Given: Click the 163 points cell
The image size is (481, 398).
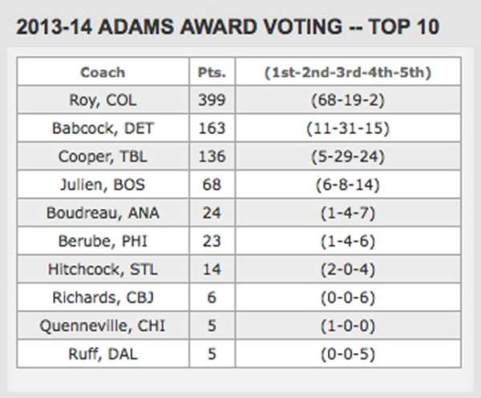Looking at the screenshot, I should point(212,128).
